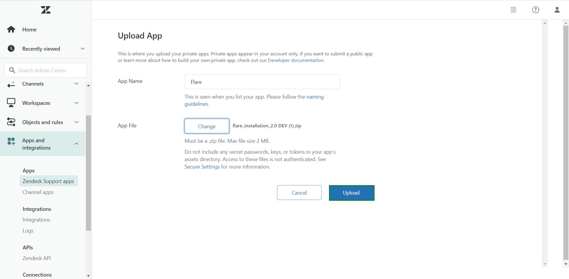Expand the Recently viewed chevron

pos(83,49)
